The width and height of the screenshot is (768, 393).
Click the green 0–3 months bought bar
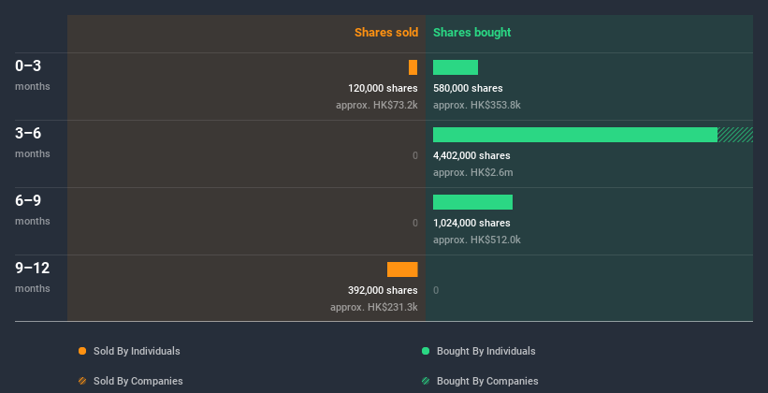(456, 67)
